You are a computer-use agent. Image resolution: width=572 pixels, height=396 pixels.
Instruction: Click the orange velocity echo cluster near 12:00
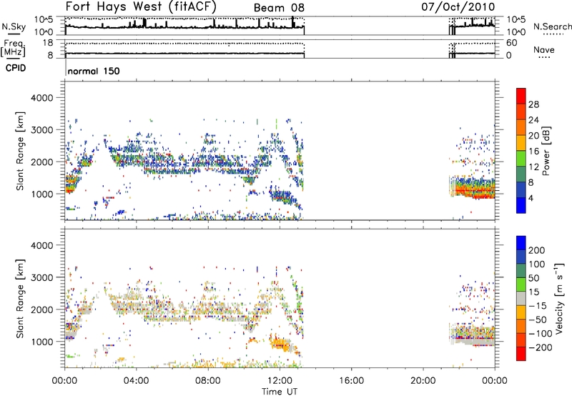point(280,344)
